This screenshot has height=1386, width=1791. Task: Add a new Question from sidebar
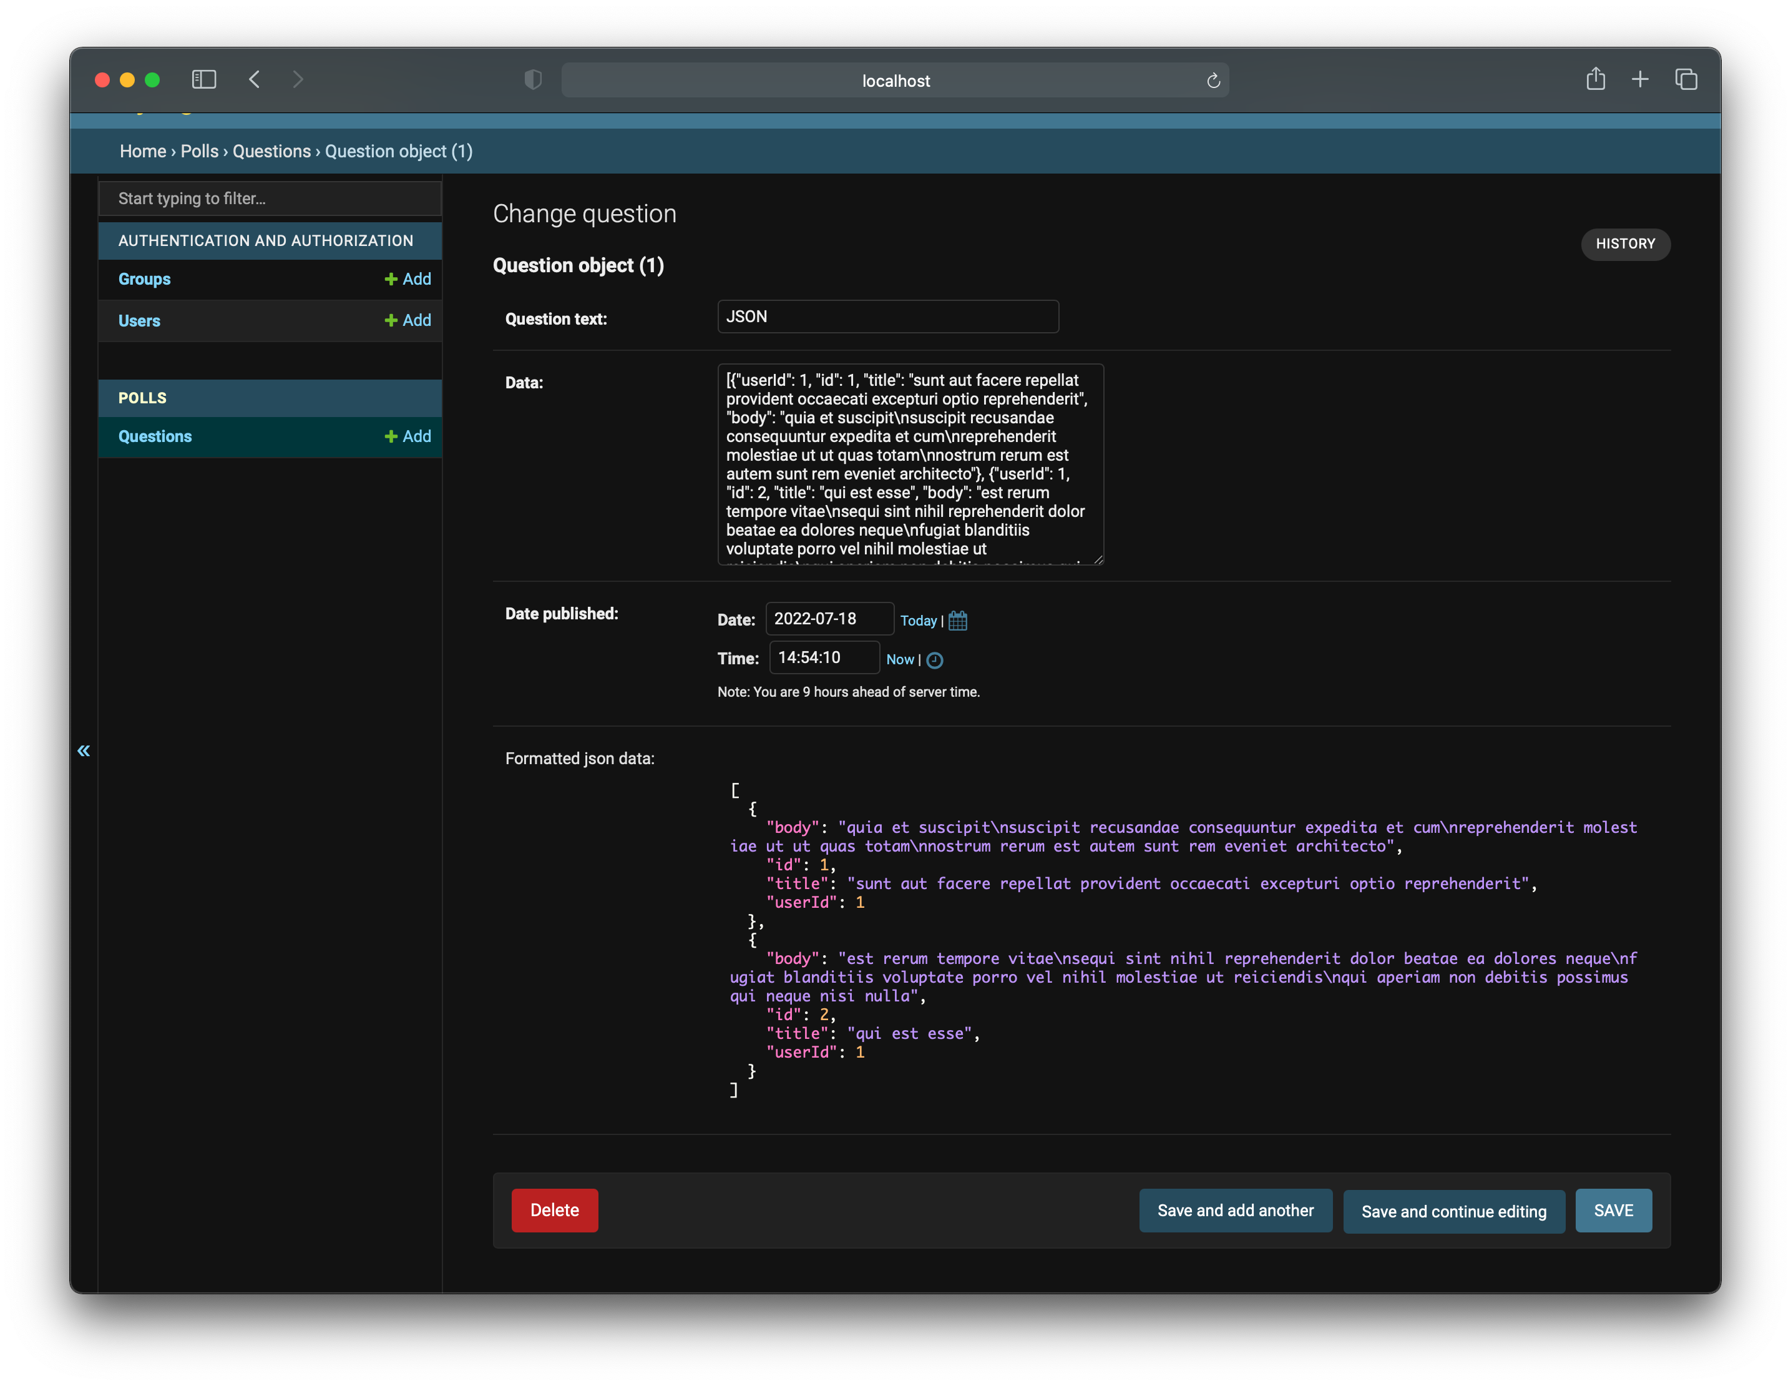pyautogui.click(x=407, y=436)
